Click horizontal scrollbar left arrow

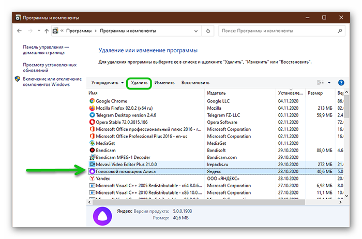pyautogui.click(x=89, y=202)
